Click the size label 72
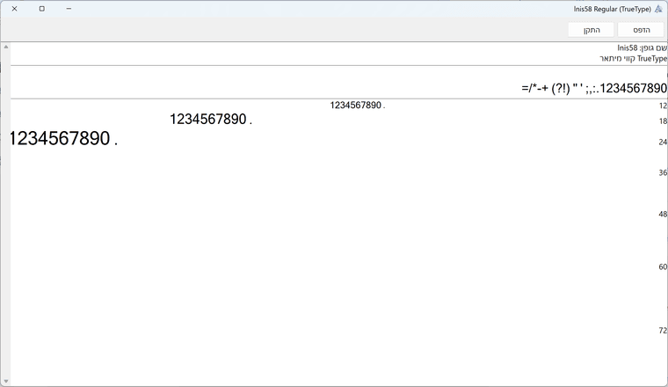668x387 pixels. pyautogui.click(x=663, y=330)
